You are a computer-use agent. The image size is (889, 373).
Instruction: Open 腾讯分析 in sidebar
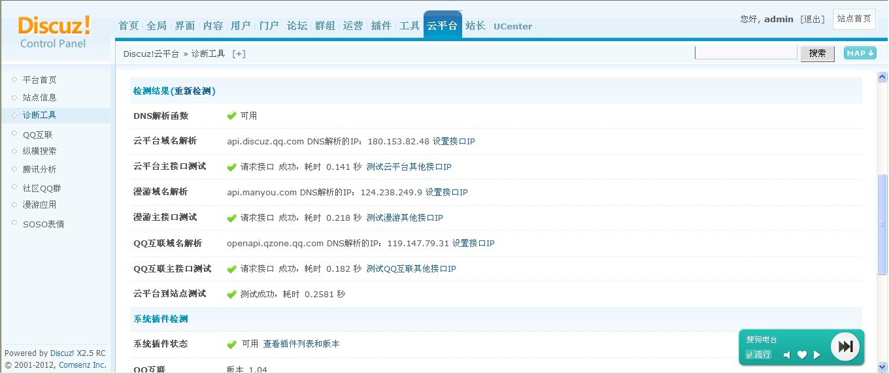coord(40,169)
